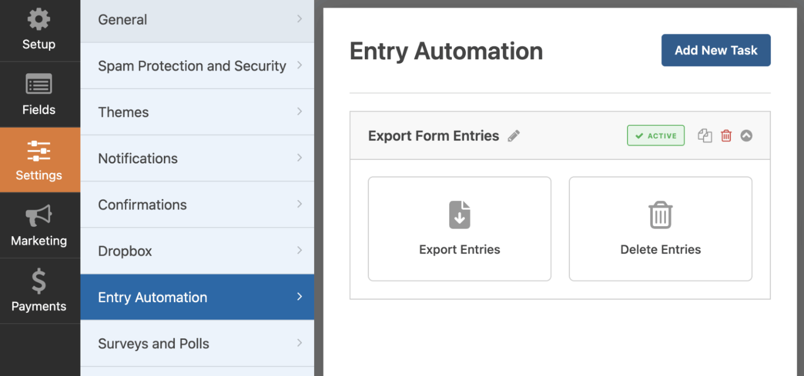Toggle the ACTIVE status of Export Form Entries
Image resolution: width=804 pixels, height=376 pixels.
click(x=655, y=135)
